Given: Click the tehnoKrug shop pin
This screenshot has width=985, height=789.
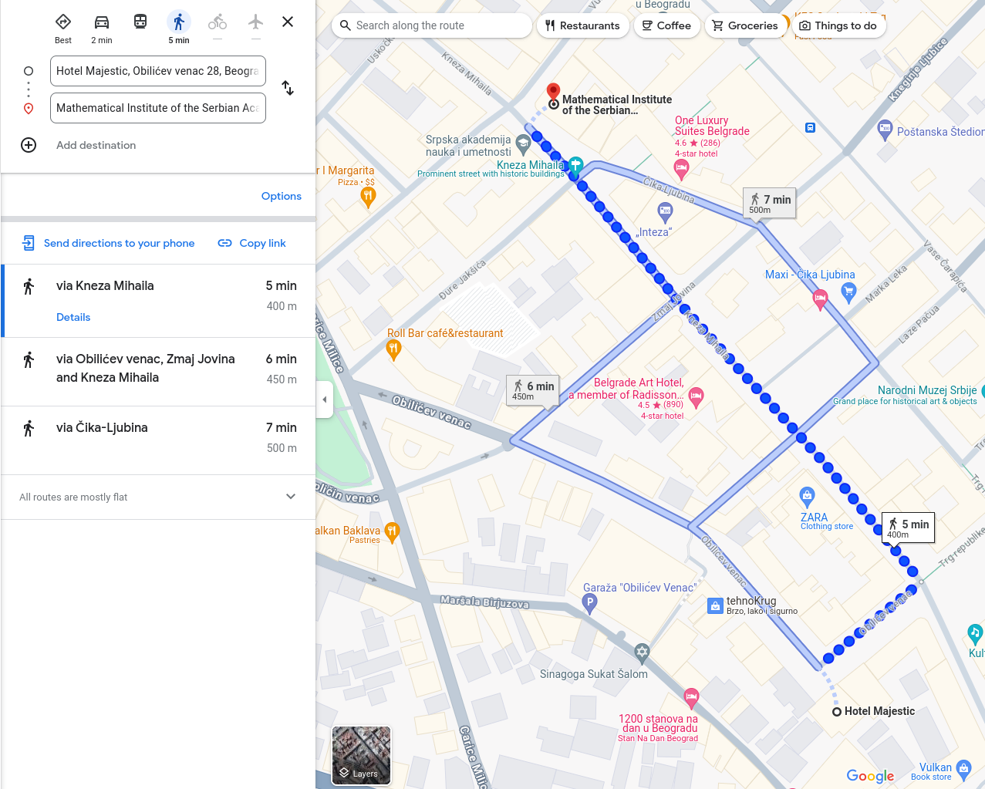Looking at the screenshot, I should point(715,606).
